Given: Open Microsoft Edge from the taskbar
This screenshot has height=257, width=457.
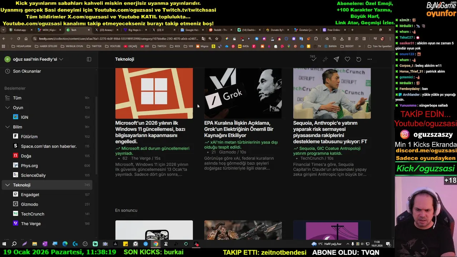Looking at the screenshot, I should 65,244.
